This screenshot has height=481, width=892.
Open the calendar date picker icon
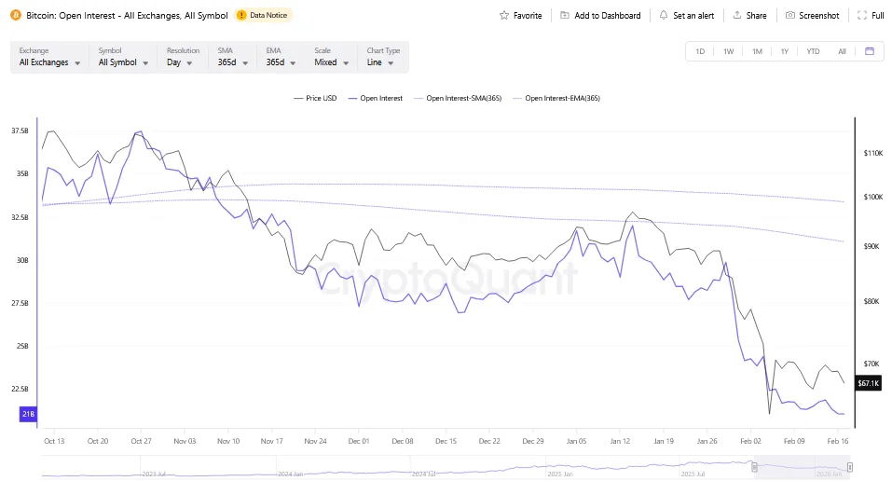point(869,51)
